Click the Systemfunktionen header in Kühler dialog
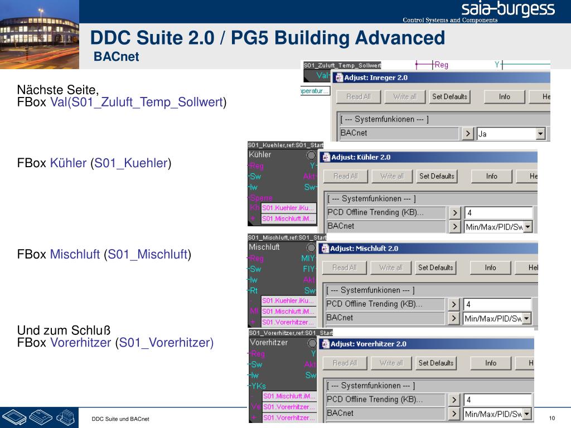 (371, 199)
